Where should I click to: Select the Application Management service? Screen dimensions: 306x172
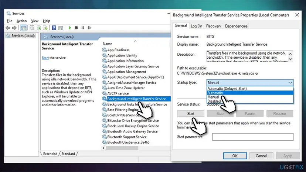(127, 72)
